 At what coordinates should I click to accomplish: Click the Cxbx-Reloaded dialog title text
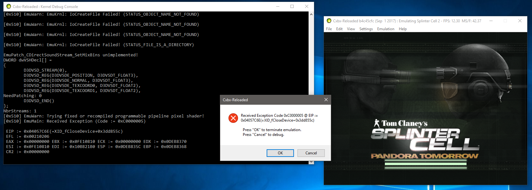tap(235, 100)
